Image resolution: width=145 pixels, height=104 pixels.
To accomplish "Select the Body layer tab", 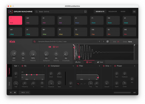I will click(9, 84).
